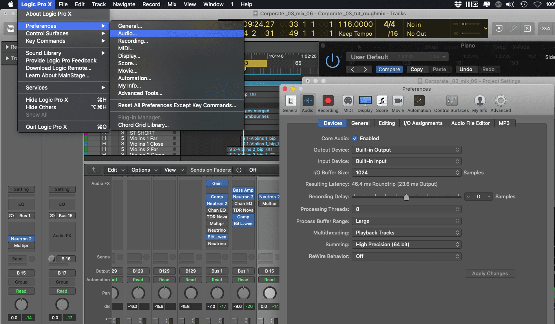
Task: Open the Processing Threads dropdown
Action: 406,209
